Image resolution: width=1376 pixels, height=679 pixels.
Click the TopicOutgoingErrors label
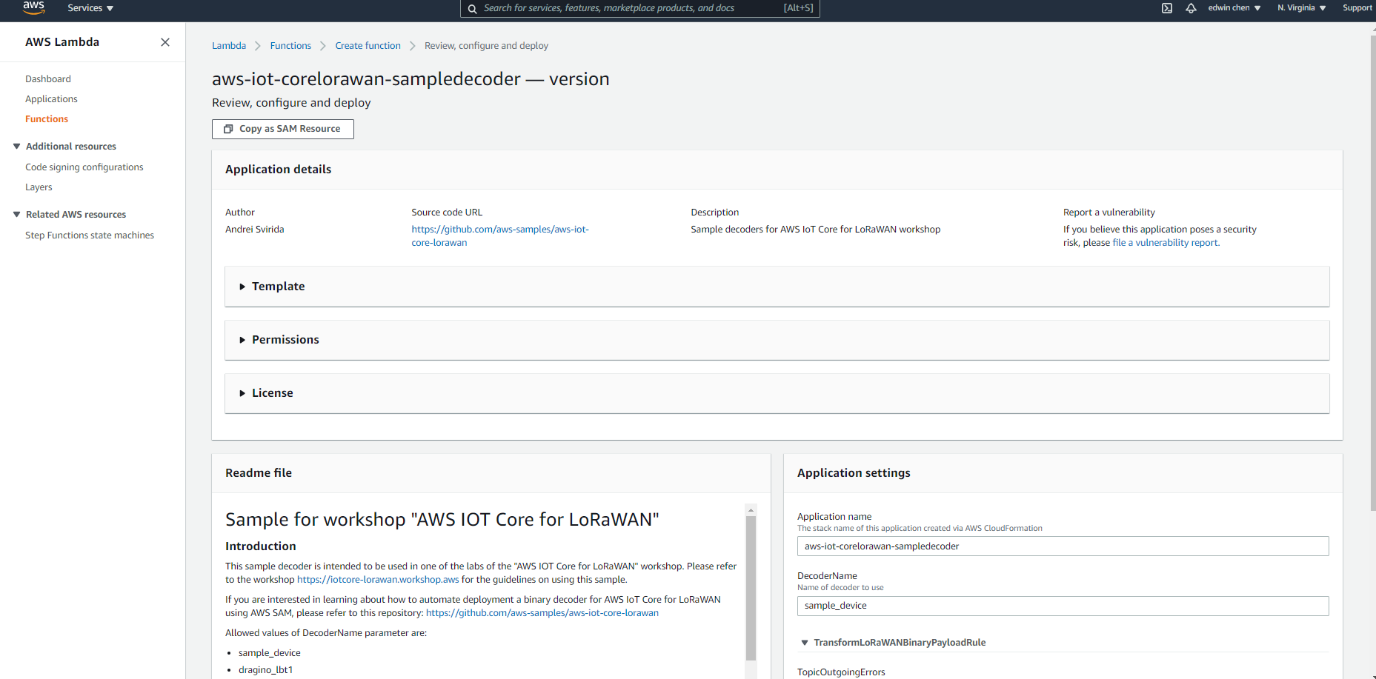[x=841, y=672]
